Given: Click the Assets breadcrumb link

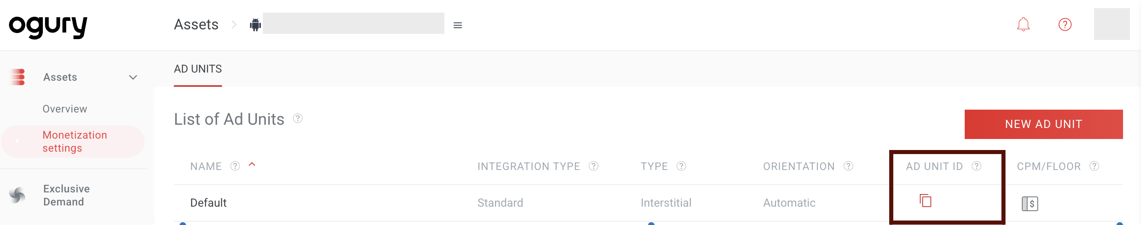Looking at the screenshot, I should [x=196, y=25].
